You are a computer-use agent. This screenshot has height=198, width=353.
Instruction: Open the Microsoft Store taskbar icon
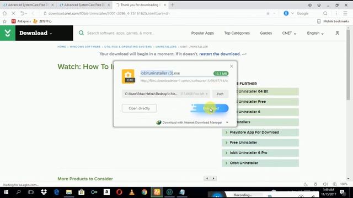click(x=82, y=192)
